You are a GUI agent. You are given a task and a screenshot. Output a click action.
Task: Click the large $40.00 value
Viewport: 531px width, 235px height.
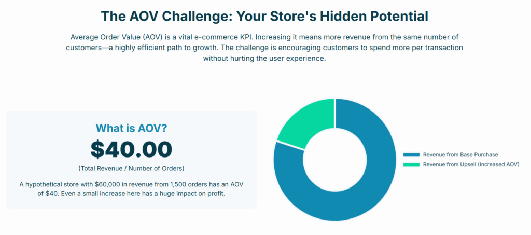131,149
